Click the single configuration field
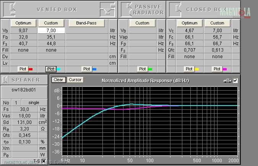Screen dimensions: 258x166 (x=34, y=103)
